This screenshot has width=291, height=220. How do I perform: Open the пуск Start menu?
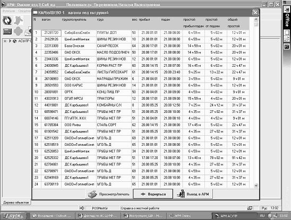coord(13,216)
